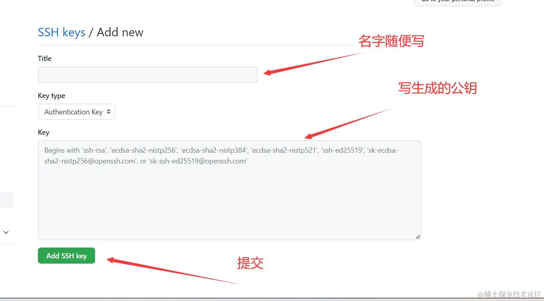This screenshot has height=301, width=544.
Task: Click the resize grip of the Key text area
Action: 418,236
